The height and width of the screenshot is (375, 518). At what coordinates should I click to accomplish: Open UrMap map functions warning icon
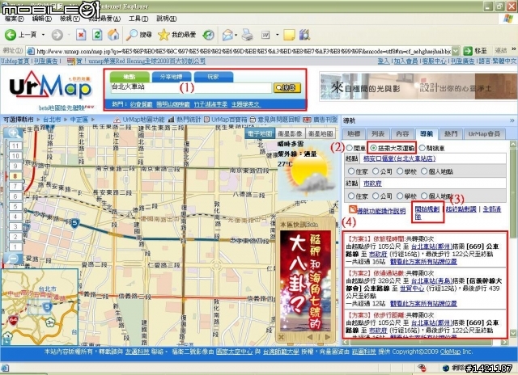click(117, 120)
